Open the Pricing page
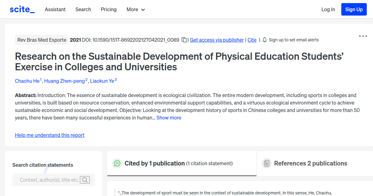 pyautogui.click(x=108, y=9)
